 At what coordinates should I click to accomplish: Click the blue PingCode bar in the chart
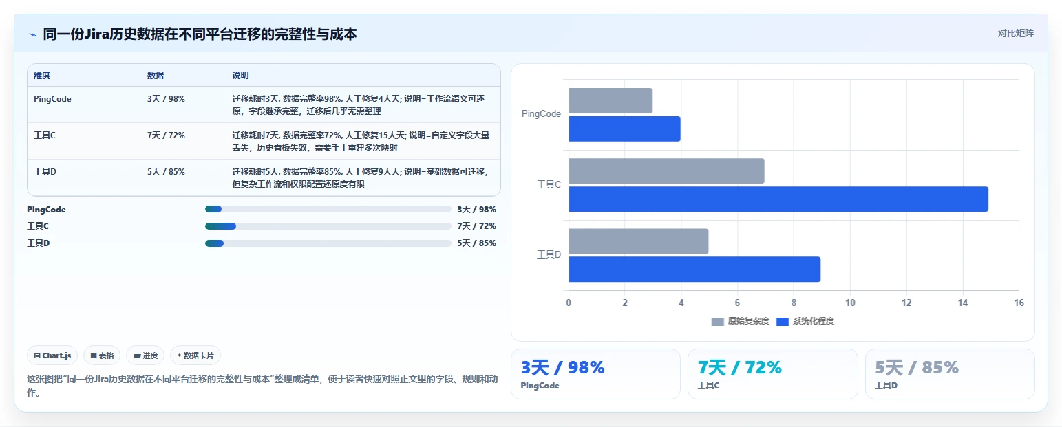(x=625, y=129)
